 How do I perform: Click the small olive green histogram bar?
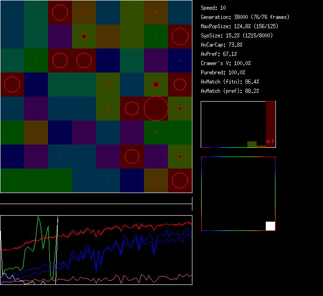252,144
